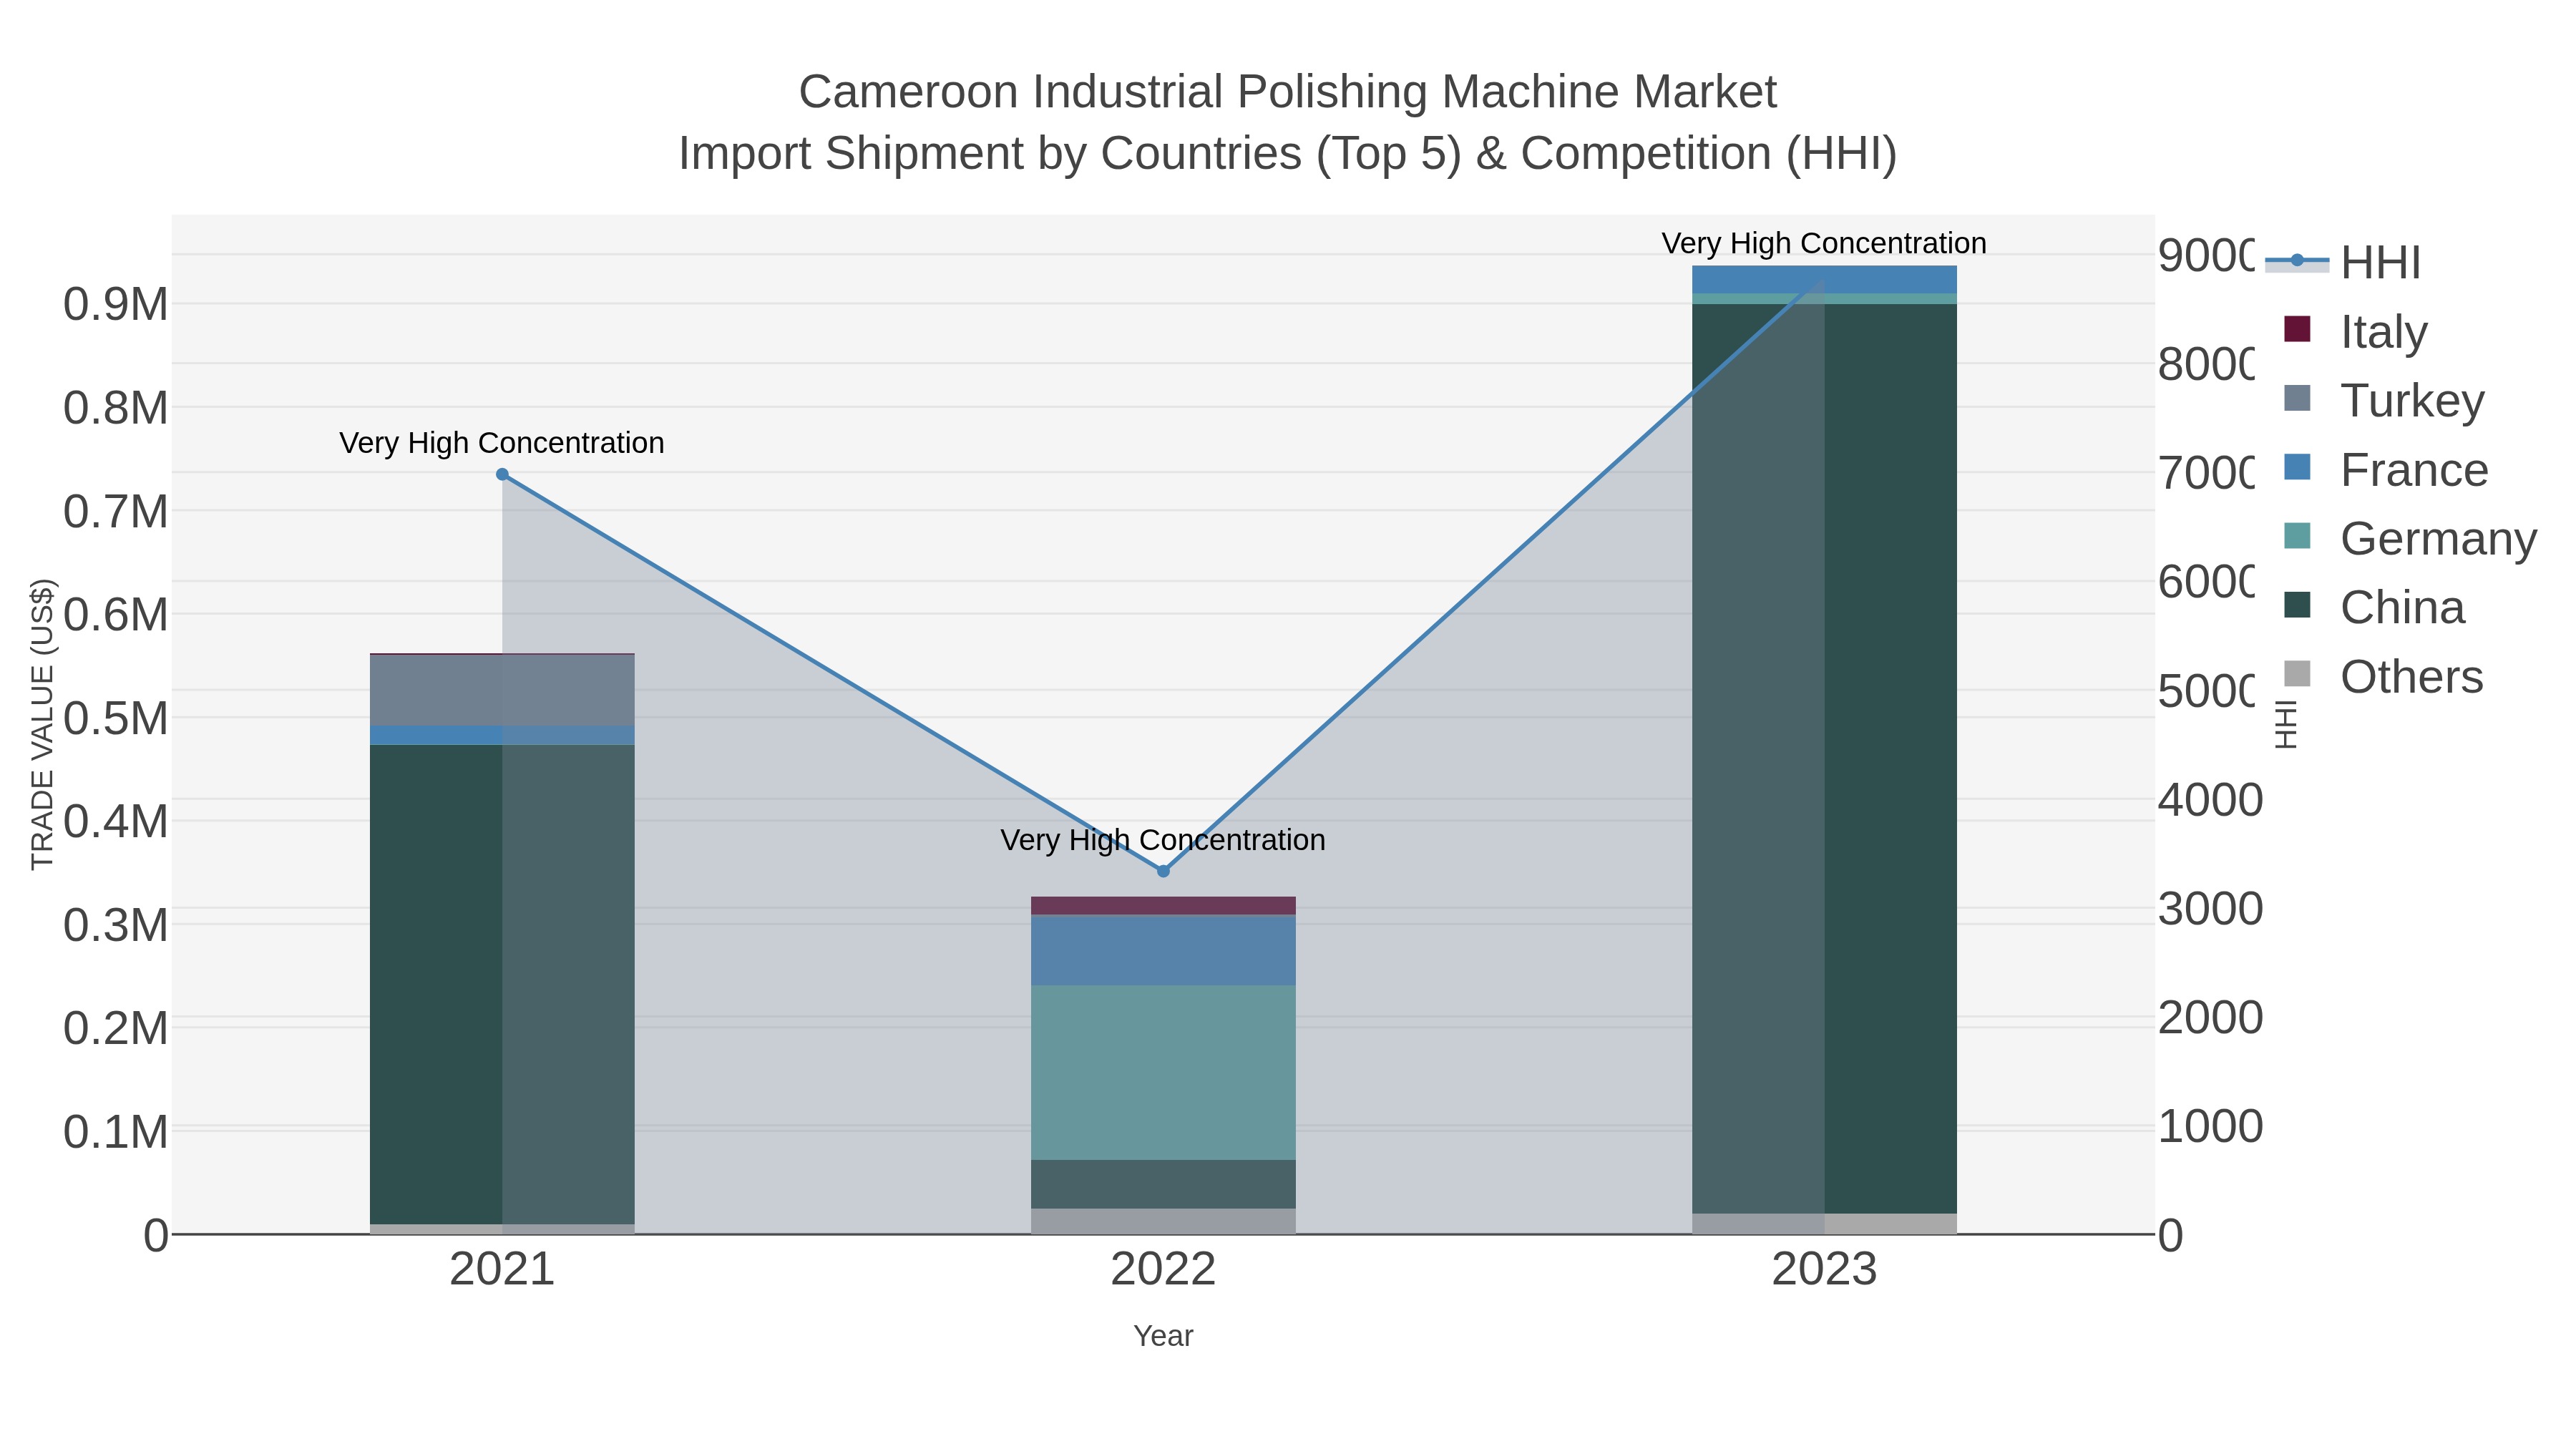Click the vertical 'HHI' right axis title
2576x1449 pixels.
click(2287, 724)
